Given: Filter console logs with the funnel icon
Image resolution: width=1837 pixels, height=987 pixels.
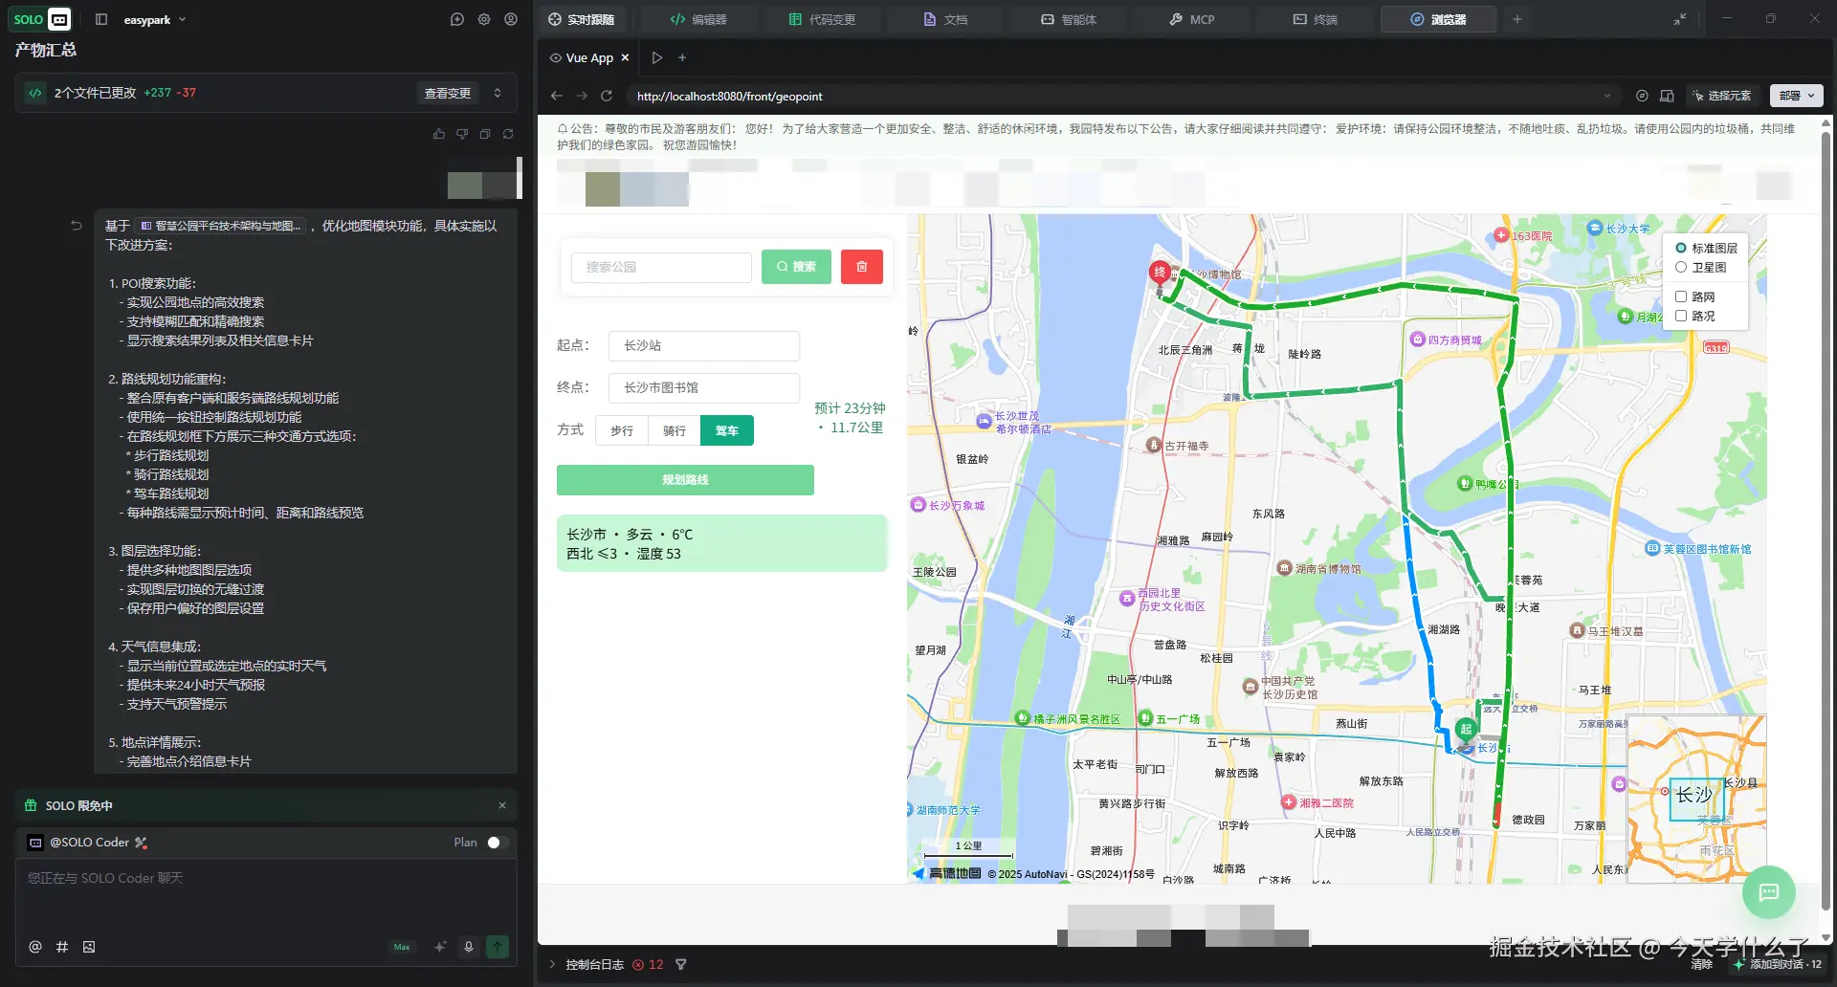Looking at the screenshot, I should coord(681,964).
